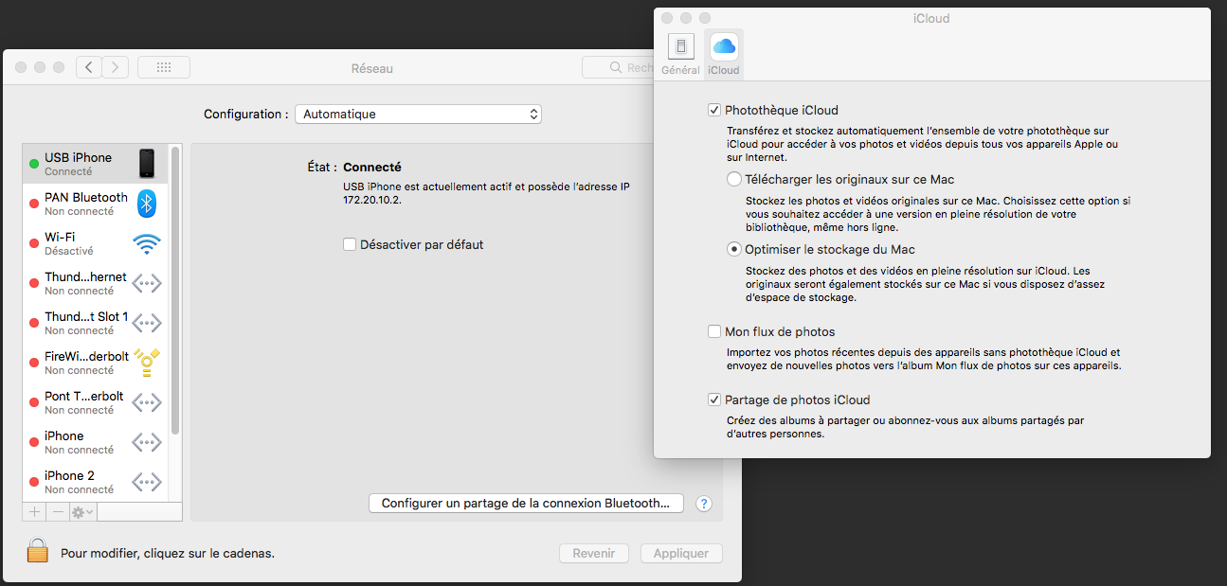Viewport: 1227px width, 586px height.
Task: Click the PAN Bluetooth icon
Action: pyautogui.click(x=147, y=204)
